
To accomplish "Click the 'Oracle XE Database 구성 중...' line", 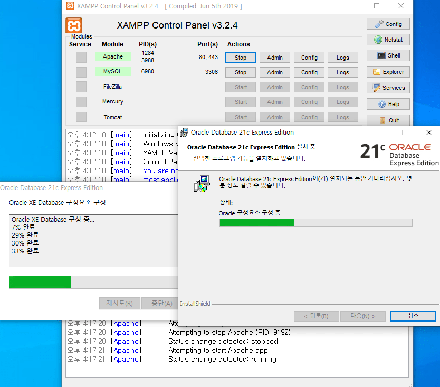I will (53, 219).
